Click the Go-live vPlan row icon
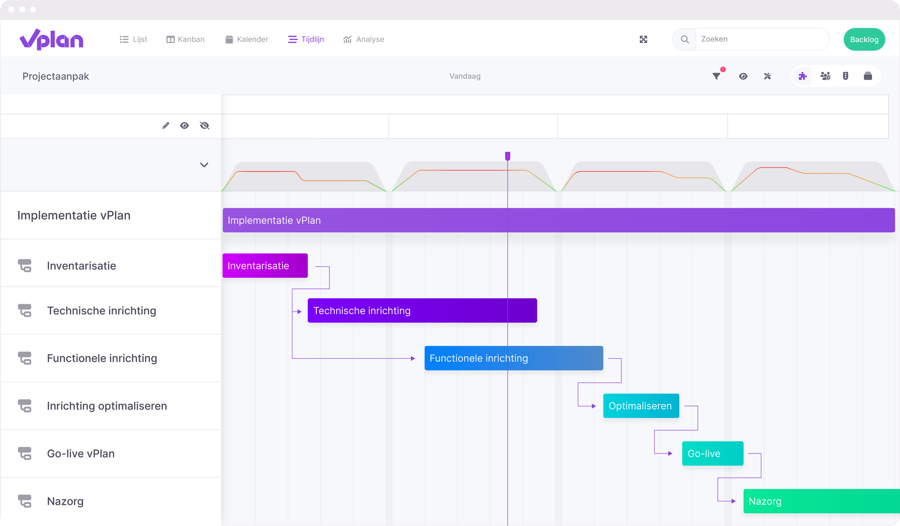Viewport: 900px width, 526px height. [x=25, y=454]
